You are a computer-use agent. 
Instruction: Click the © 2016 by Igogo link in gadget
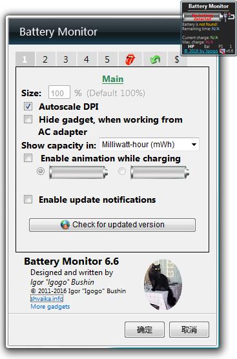tap(201, 51)
